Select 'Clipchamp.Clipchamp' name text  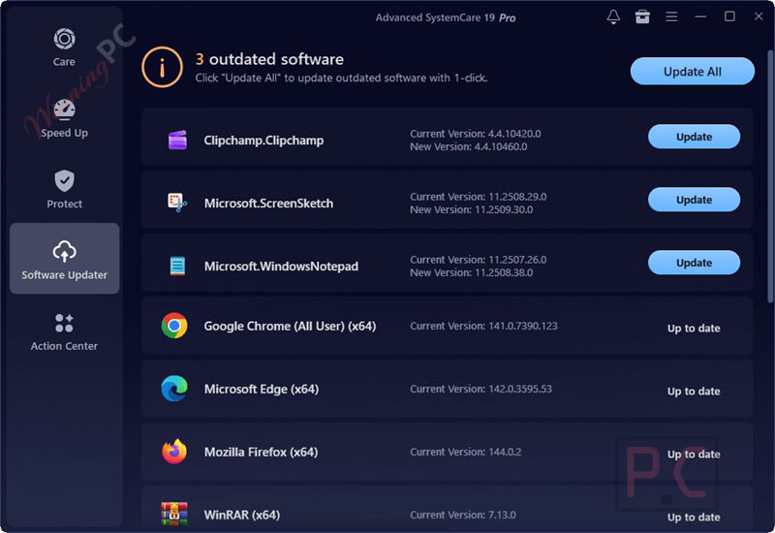click(263, 141)
